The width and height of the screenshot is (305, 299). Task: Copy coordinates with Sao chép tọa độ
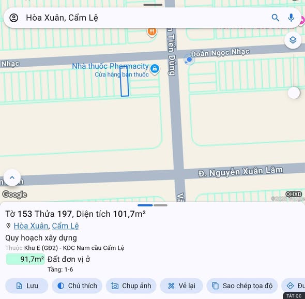[x=242, y=286]
